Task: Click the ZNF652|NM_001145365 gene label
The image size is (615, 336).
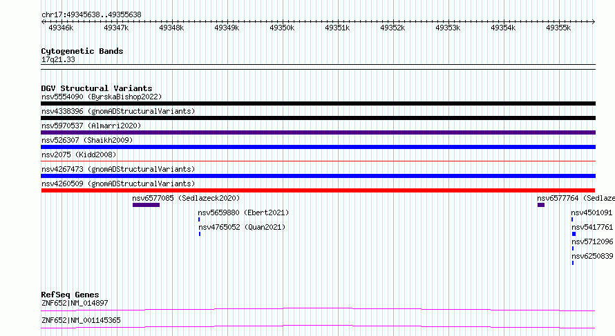Action: 81,320
